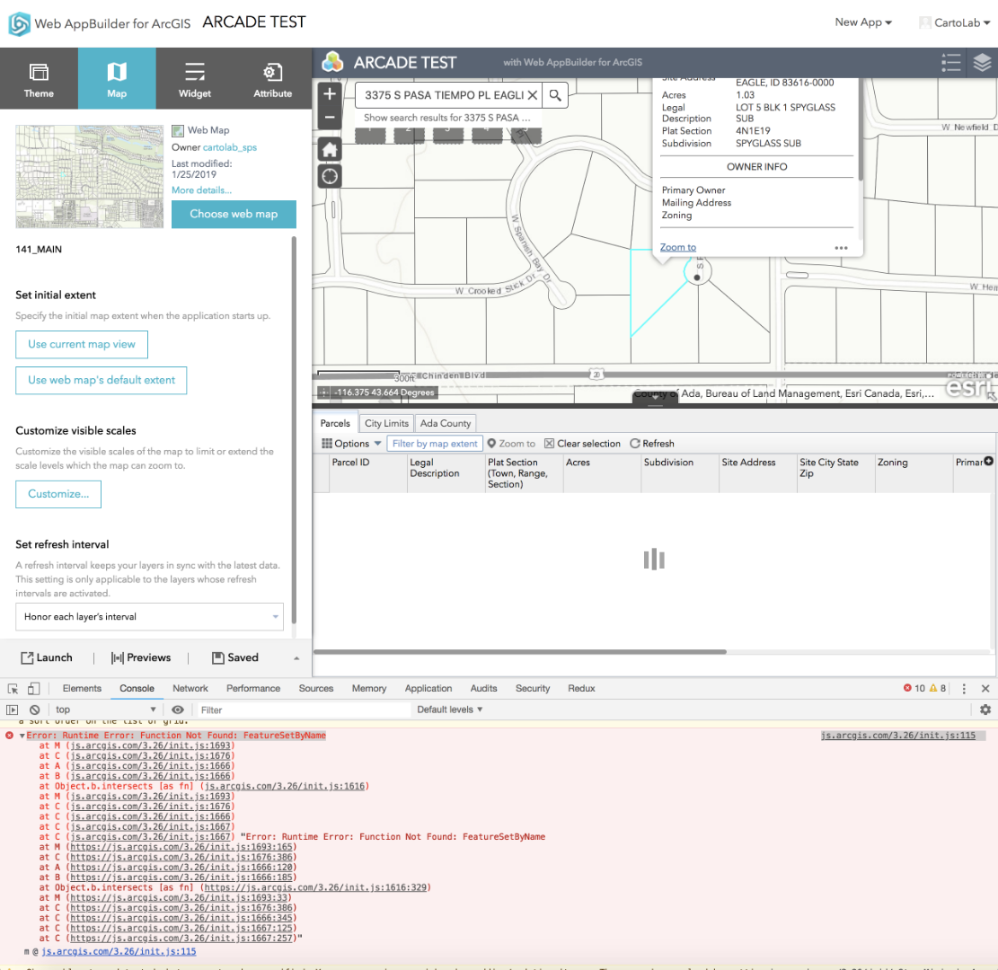The width and height of the screenshot is (998, 970).
Task: Click Use current map view button
Action: click(82, 344)
